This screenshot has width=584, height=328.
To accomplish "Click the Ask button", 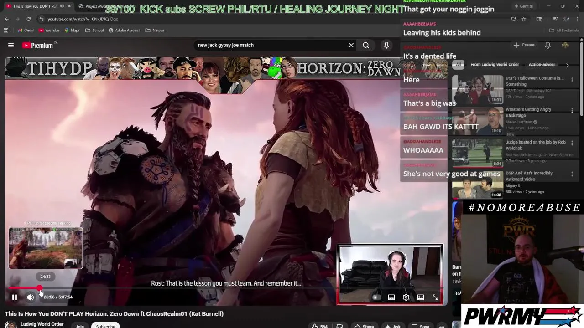I will pos(393,326).
